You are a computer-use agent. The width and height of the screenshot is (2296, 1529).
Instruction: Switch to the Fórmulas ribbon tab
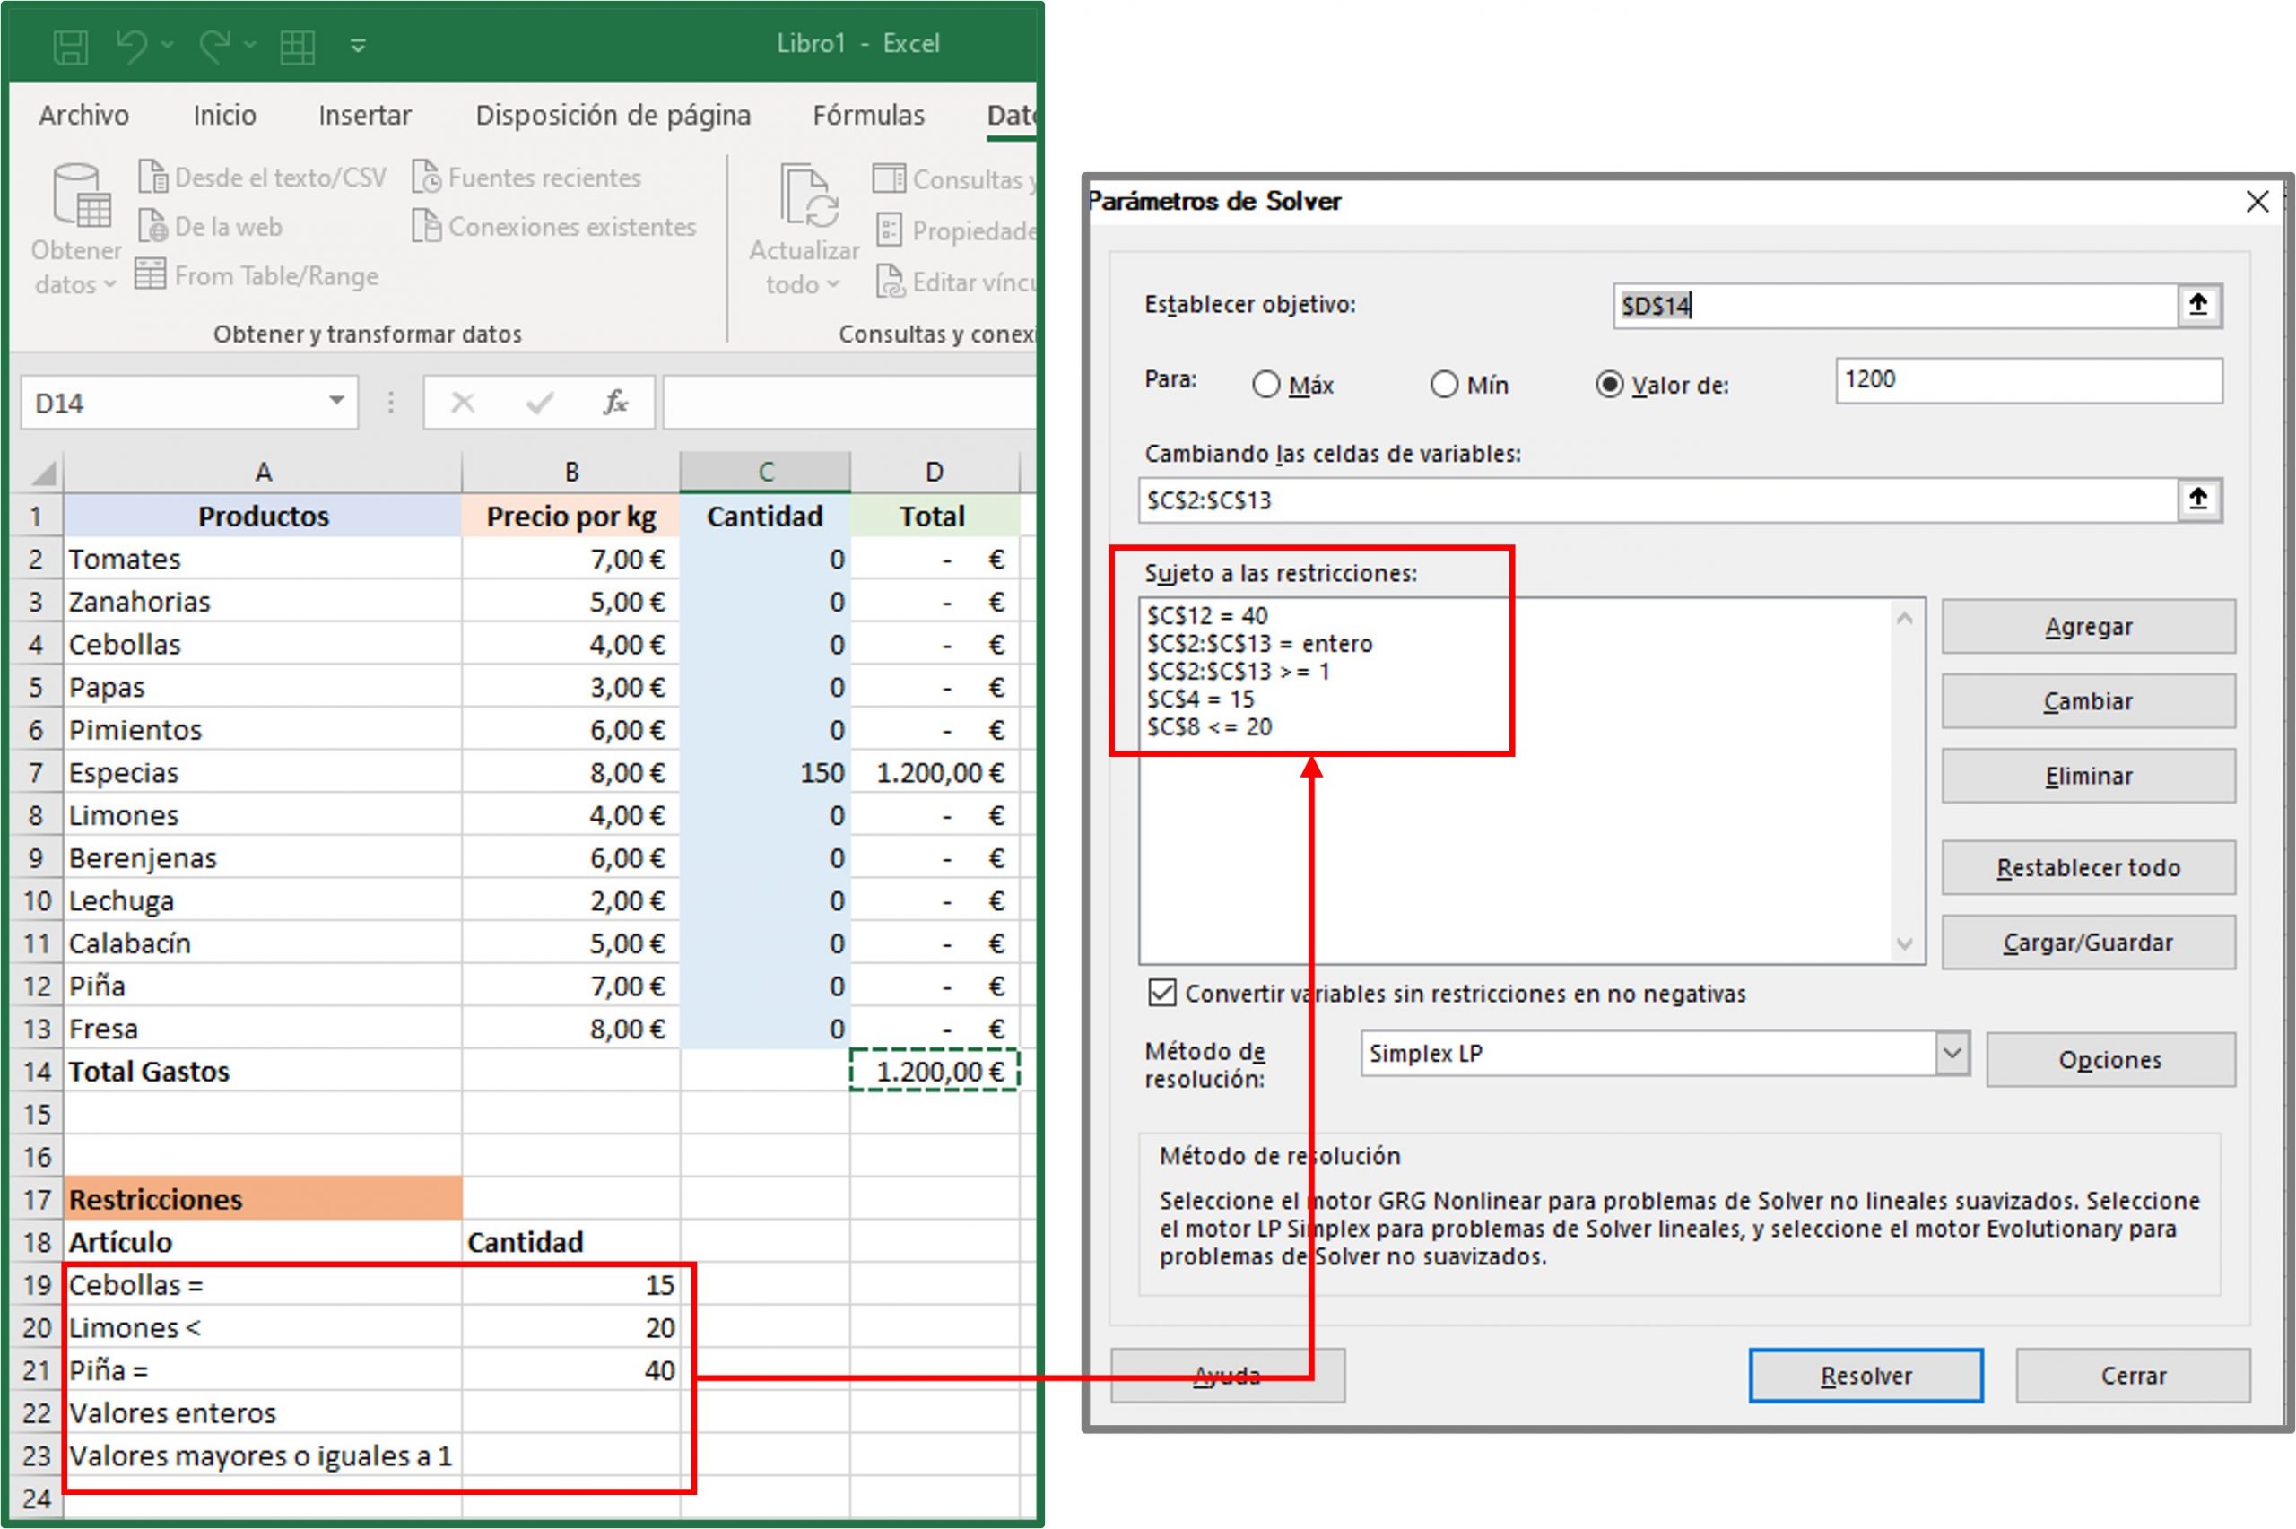click(867, 114)
